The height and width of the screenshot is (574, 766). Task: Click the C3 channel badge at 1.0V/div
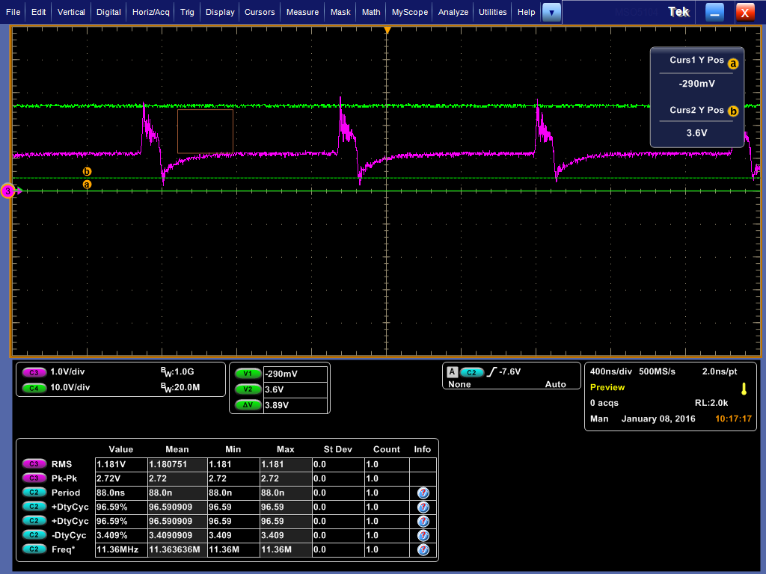pyautogui.click(x=34, y=372)
